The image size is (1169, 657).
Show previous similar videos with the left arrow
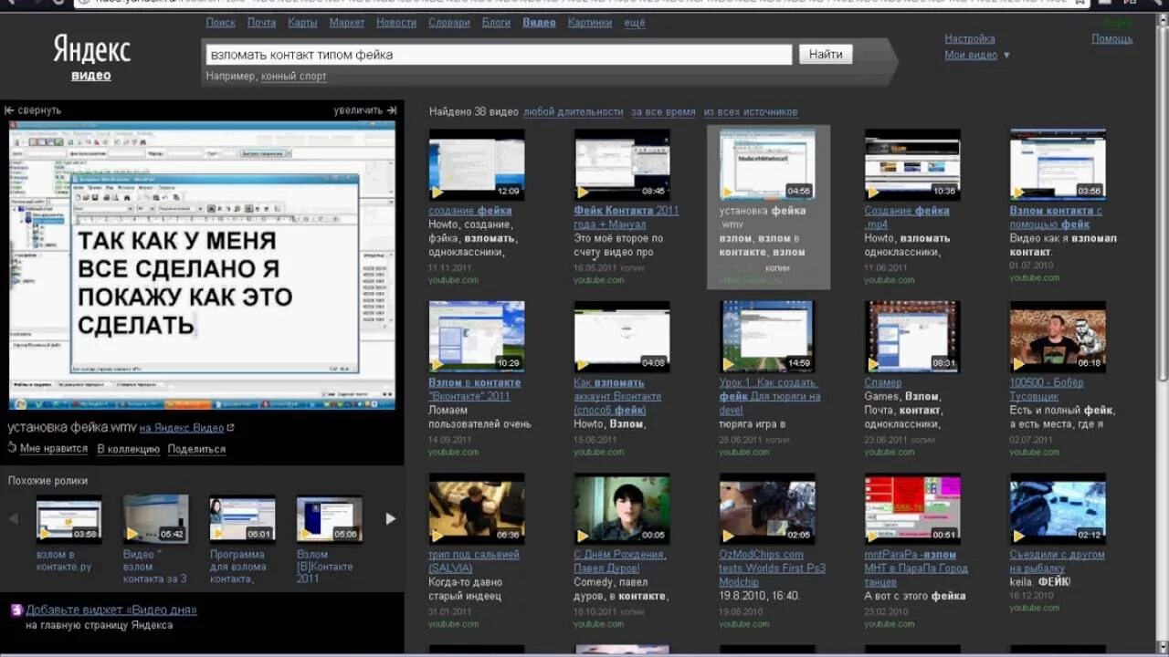click(x=14, y=519)
